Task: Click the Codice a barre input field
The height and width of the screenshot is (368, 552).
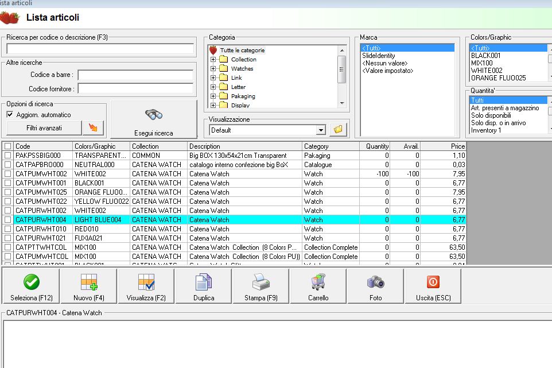Action: (135, 75)
